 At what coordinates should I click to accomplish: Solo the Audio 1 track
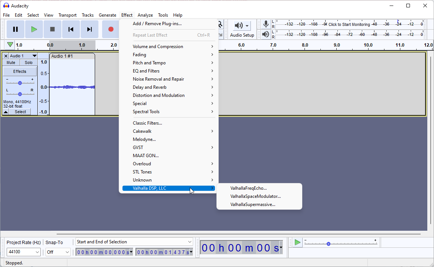(28, 62)
